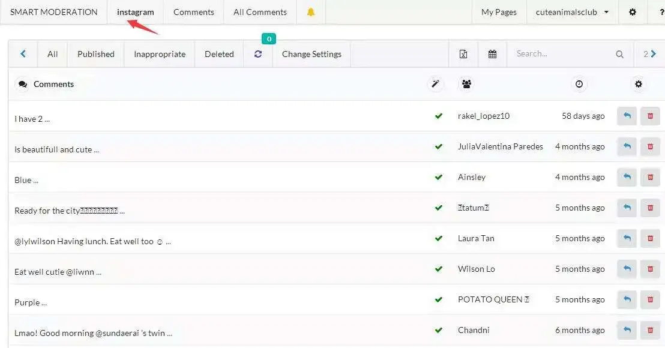
Task: Toggle approval check for Ainsley's comment
Action: (439, 177)
